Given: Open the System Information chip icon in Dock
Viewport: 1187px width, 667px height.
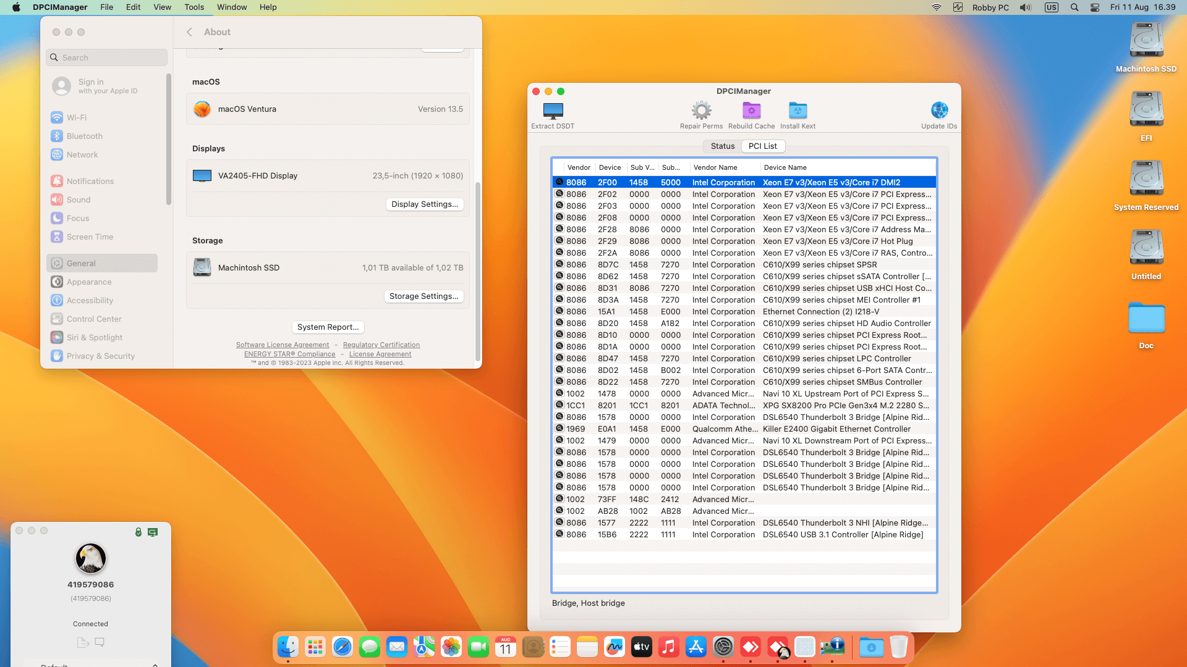Looking at the screenshot, I should (x=832, y=647).
